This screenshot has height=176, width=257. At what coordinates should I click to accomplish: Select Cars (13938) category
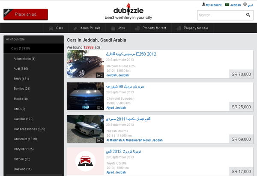(x=33, y=48)
